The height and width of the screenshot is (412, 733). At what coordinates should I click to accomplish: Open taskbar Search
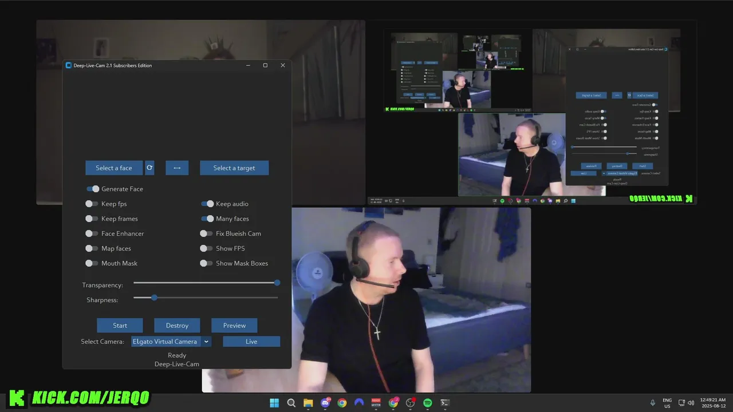click(x=291, y=403)
